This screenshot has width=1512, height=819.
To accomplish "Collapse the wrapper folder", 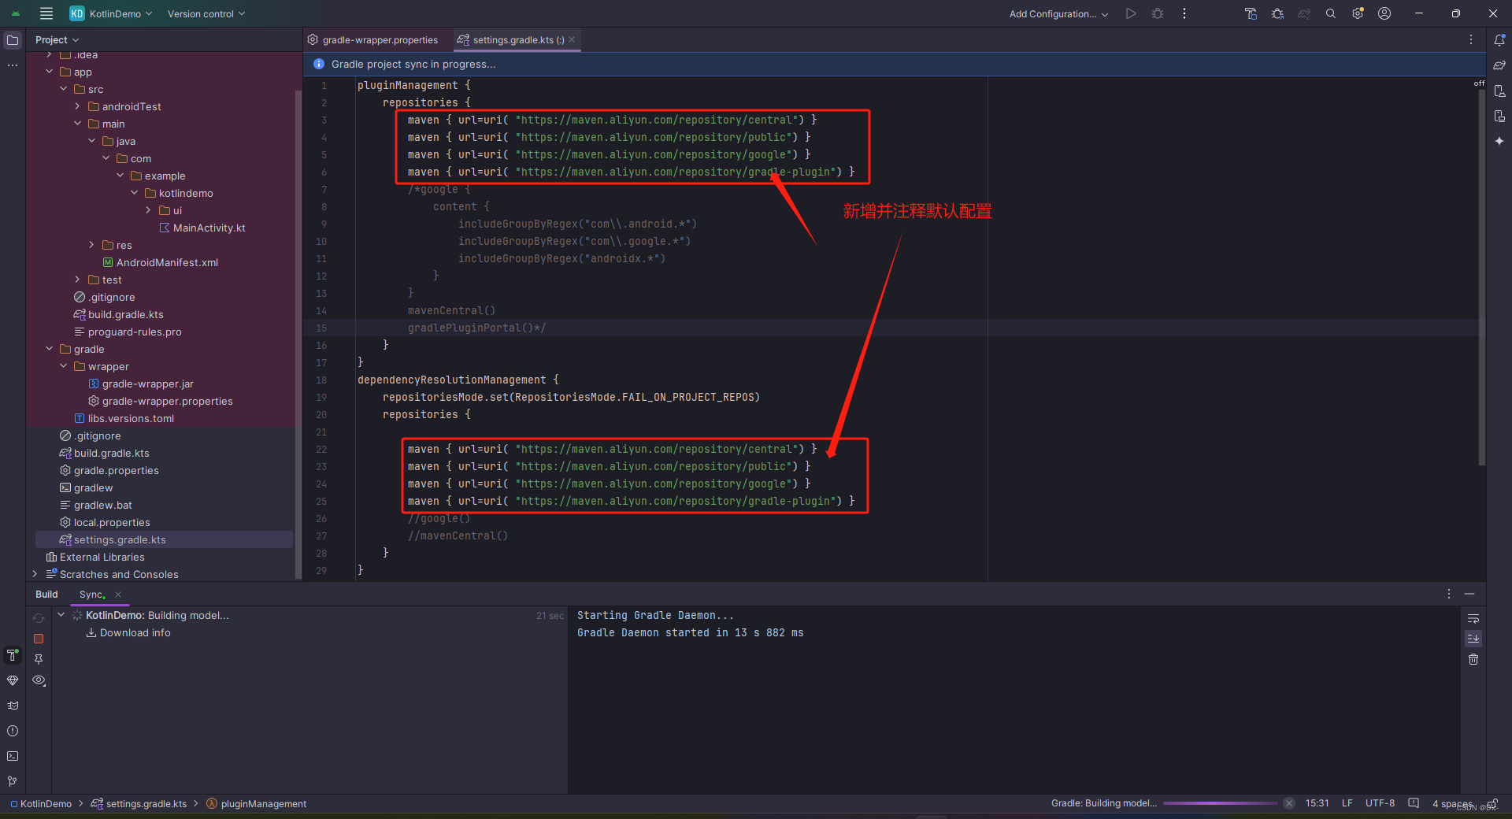I will [64, 366].
